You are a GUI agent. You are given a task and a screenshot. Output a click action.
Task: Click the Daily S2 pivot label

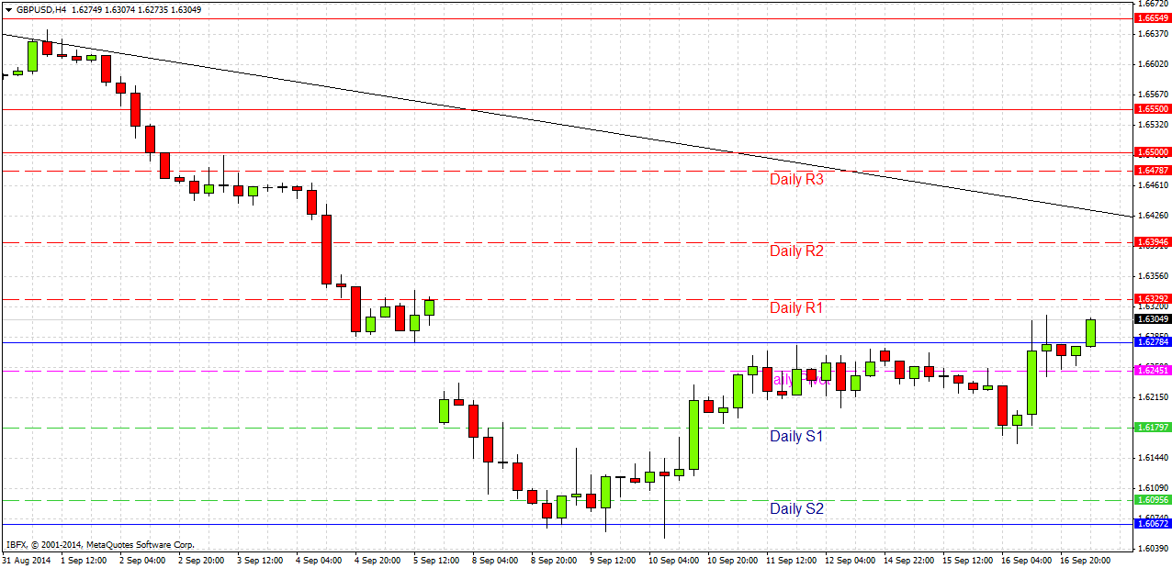point(794,507)
